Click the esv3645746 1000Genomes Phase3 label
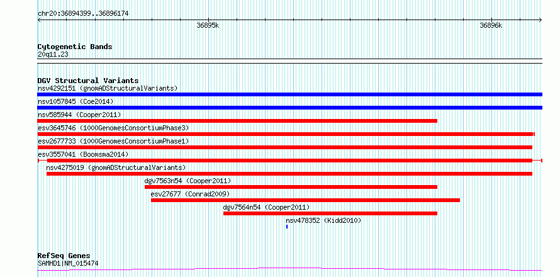 click(x=113, y=128)
